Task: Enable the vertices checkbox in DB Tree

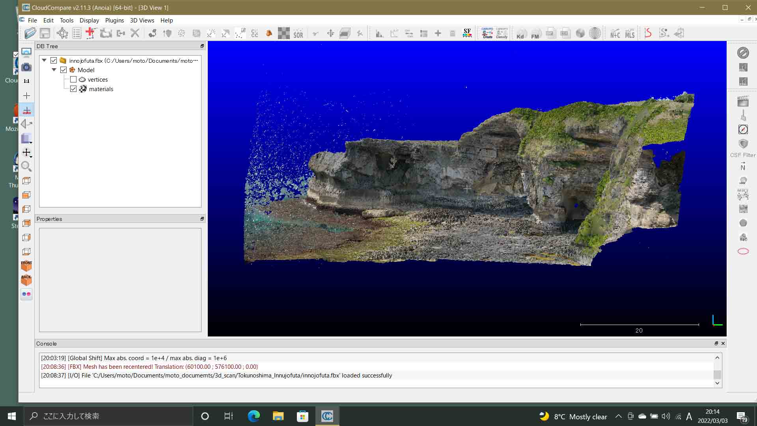Action: [73, 79]
